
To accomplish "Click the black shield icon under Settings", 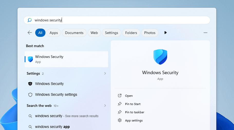I will pyautogui.click(x=30, y=84).
